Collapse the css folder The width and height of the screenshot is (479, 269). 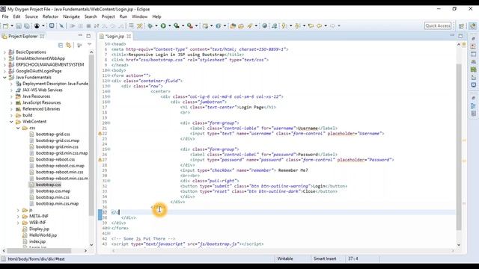pos(18,128)
